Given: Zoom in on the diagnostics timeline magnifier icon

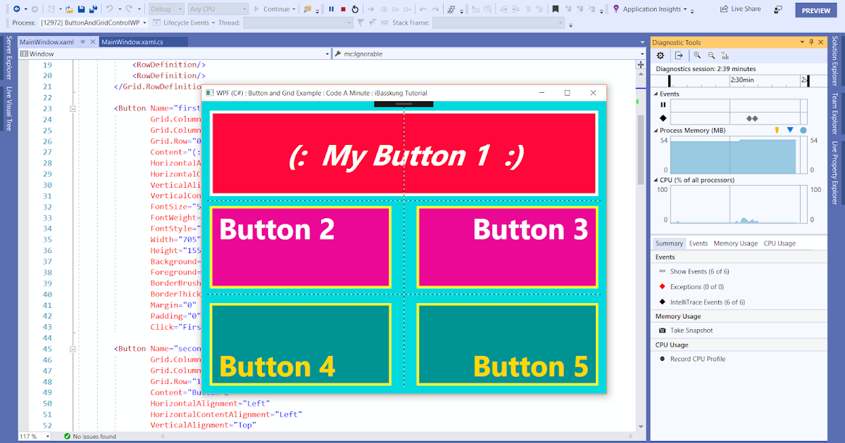Looking at the screenshot, I should [x=696, y=55].
